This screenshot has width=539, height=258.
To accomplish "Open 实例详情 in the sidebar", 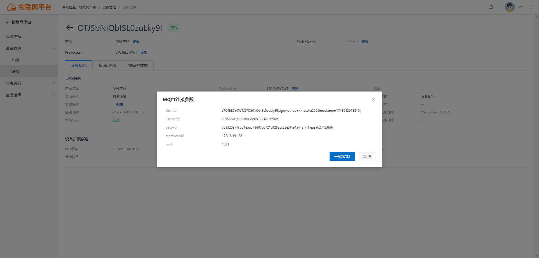I will (29, 36).
